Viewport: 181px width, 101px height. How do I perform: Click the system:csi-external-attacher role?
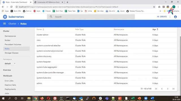point(49,45)
